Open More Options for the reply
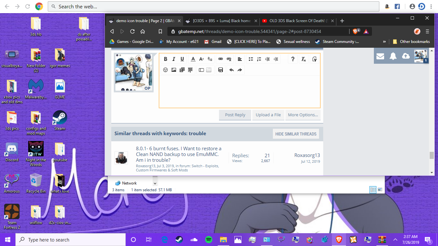Viewport: 438px width, 246px height. tap(303, 115)
